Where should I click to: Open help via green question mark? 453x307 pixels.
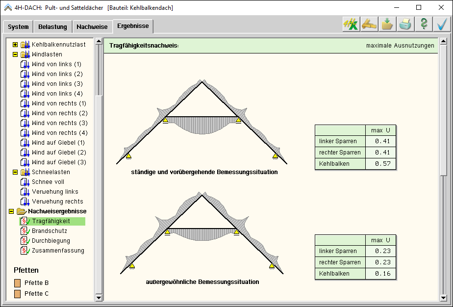[424, 25]
